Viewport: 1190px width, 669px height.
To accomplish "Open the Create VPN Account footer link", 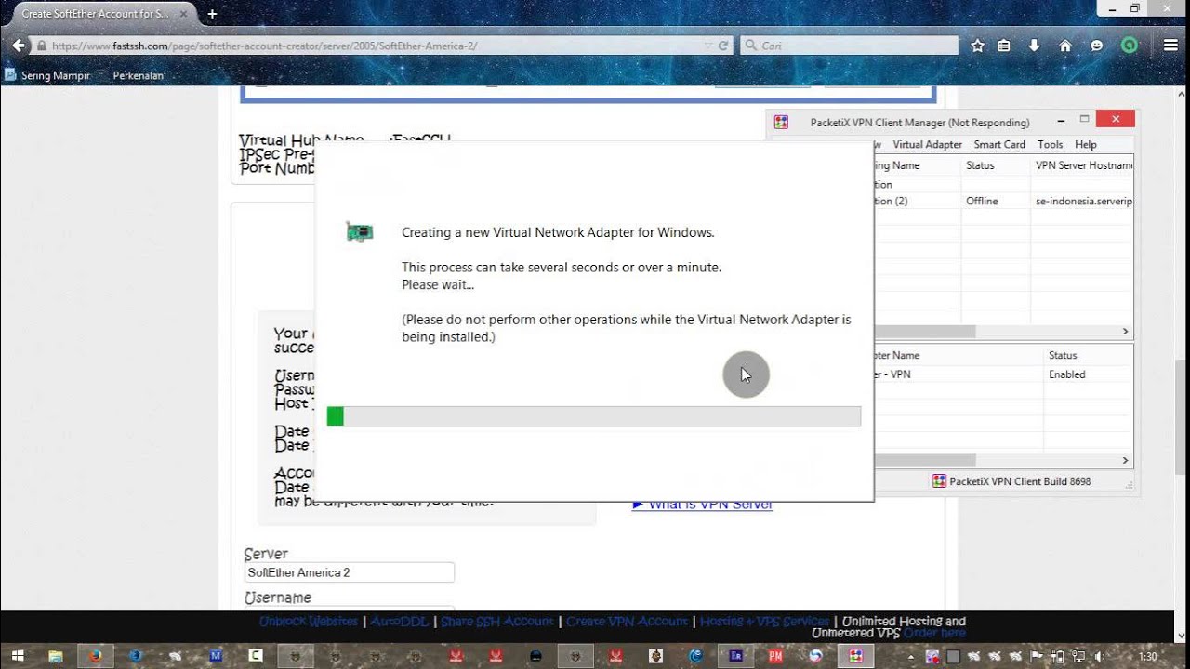I will click(x=627, y=621).
